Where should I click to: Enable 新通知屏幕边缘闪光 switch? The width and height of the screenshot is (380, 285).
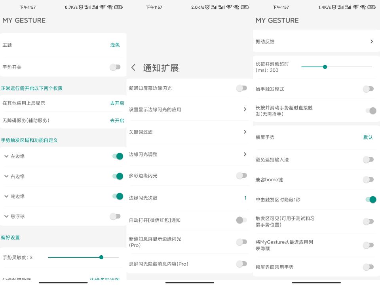point(241,88)
